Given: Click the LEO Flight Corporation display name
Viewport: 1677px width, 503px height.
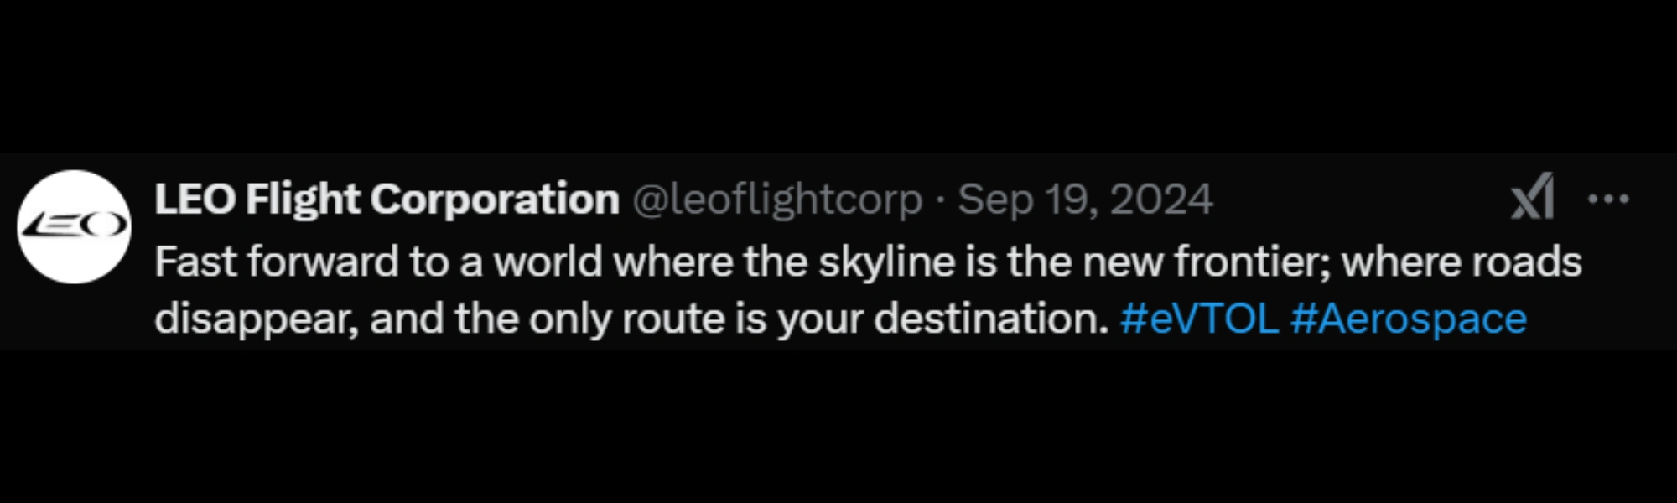Looking at the screenshot, I should click(x=387, y=200).
